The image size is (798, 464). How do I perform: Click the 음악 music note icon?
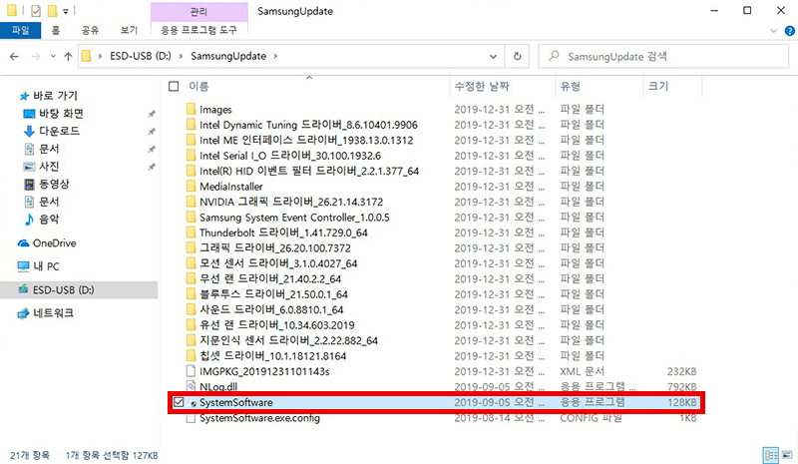(29, 219)
